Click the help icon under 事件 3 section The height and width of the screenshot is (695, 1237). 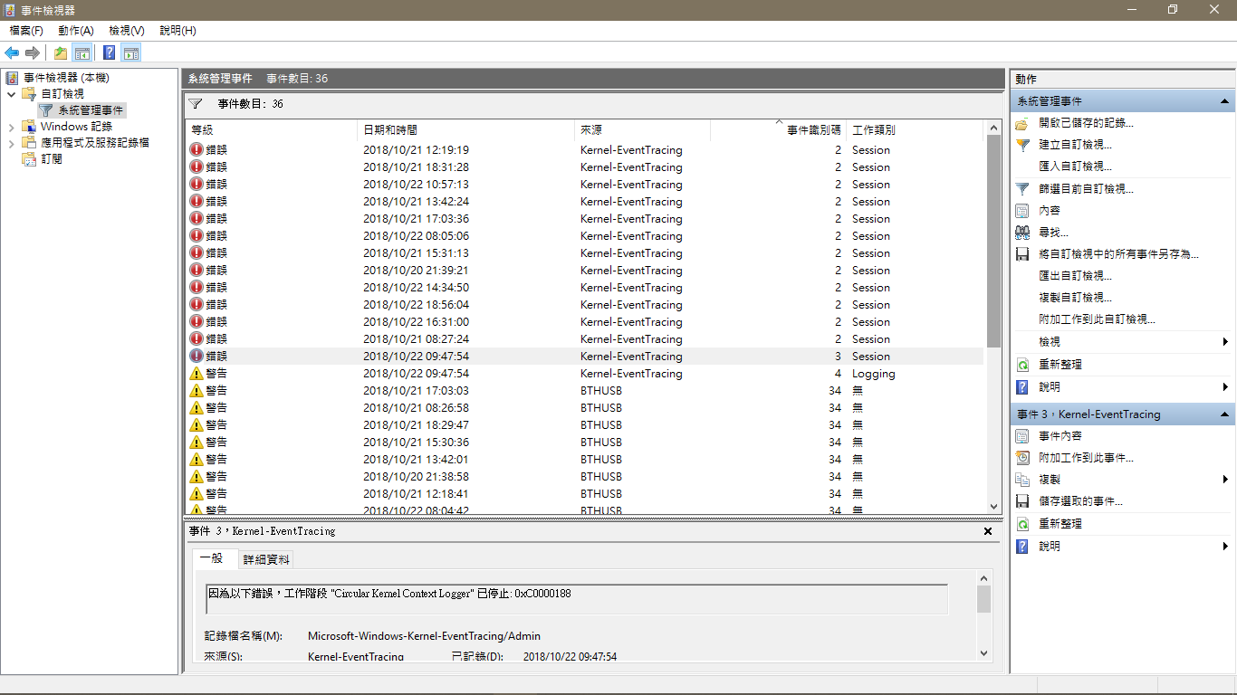click(x=1022, y=547)
